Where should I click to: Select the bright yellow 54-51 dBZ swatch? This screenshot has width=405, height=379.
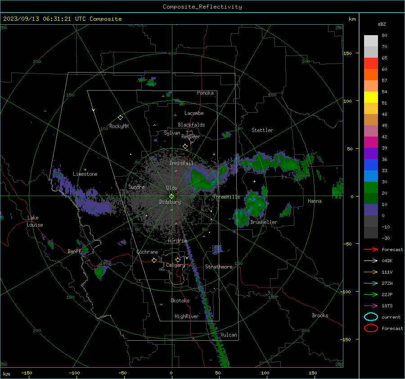(x=371, y=97)
